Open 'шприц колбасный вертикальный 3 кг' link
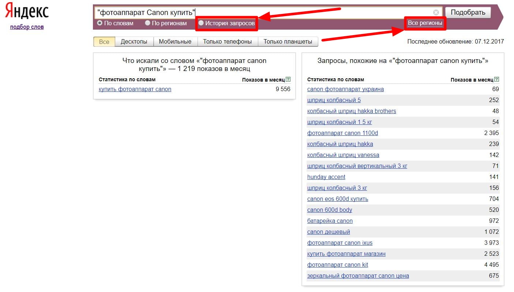 pos(357,166)
